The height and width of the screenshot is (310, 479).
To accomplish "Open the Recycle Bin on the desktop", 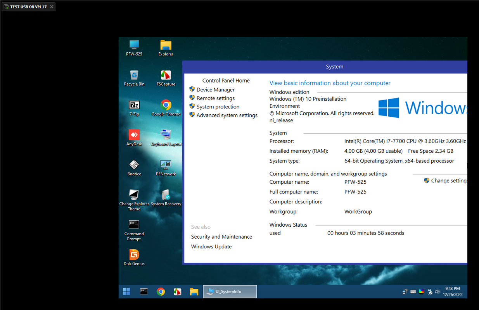I will tap(134, 78).
